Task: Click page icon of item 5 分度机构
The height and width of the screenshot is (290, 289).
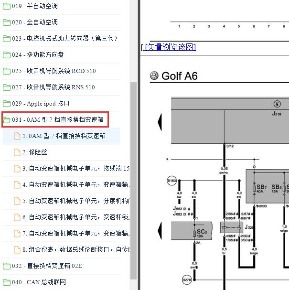Action: point(17,201)
